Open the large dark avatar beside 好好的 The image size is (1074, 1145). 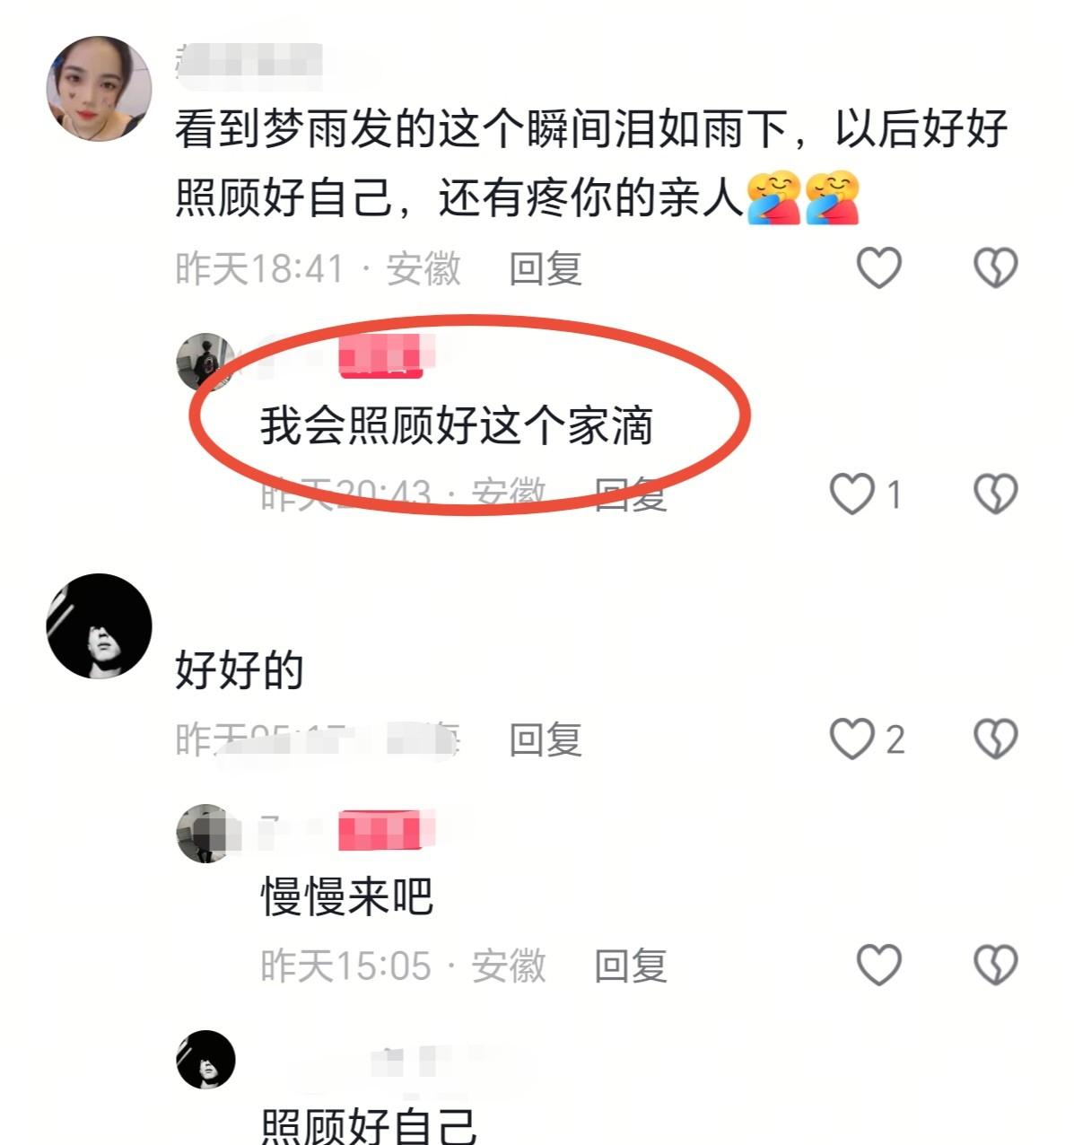[x=99, y=626]
